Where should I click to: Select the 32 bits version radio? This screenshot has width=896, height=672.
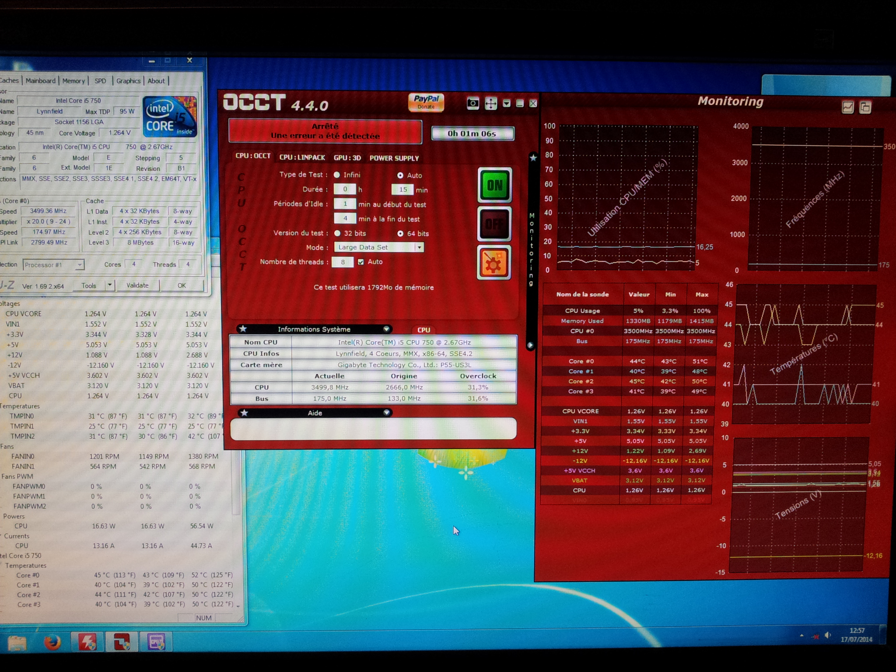point(337,233)
